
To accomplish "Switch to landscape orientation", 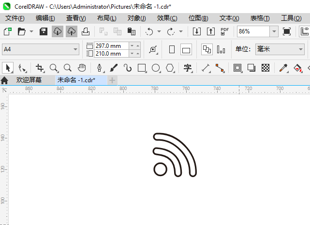I will pyautogui.click(x=186, y=49).
